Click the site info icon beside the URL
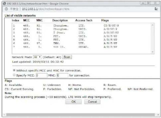 click(6, 9)
